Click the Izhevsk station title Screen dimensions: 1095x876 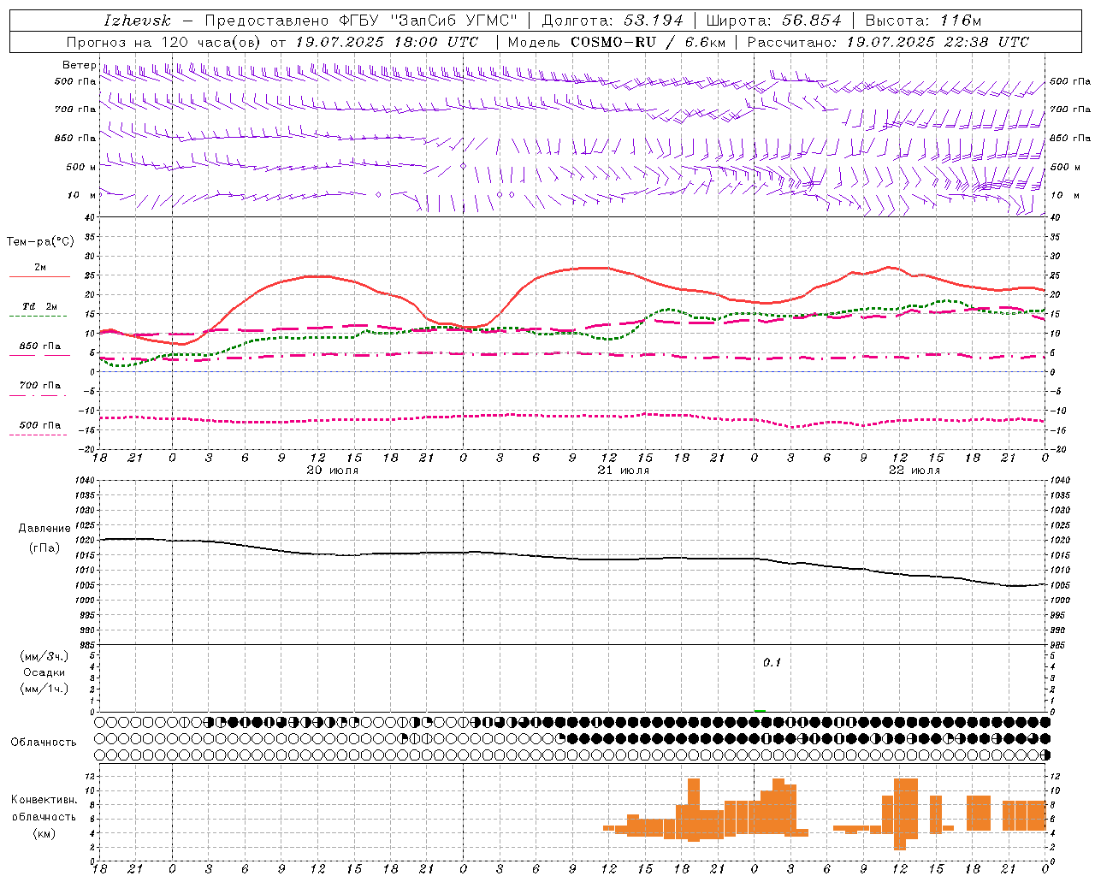(137, 21)
